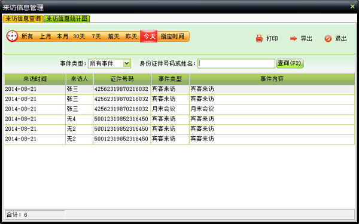
Task: Choose the 30天 time range
Action: point(79,36)
